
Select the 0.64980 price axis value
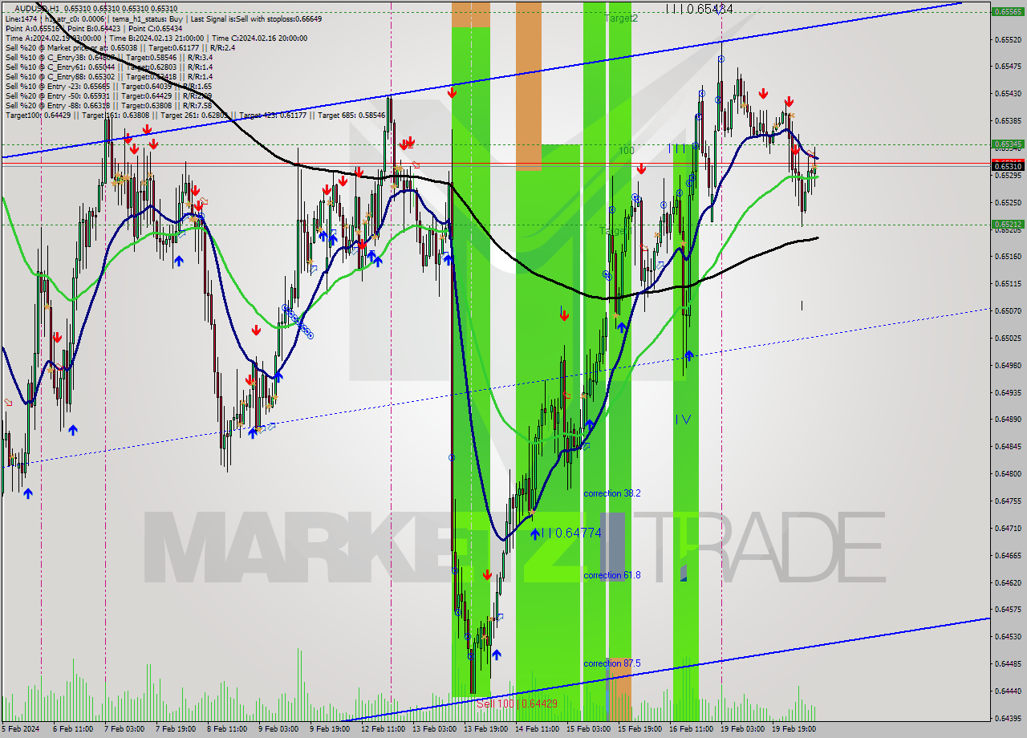1009,365
